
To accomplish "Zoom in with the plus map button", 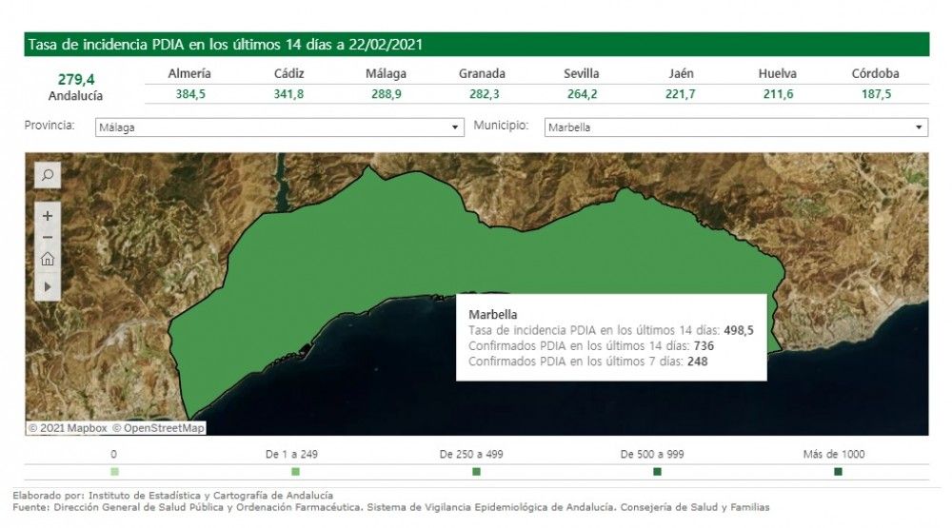I will [x=48, y=215].
